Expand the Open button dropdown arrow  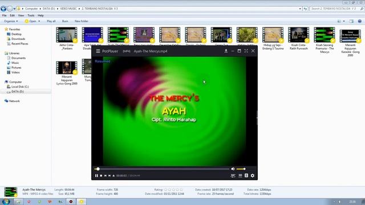point(39,21)
